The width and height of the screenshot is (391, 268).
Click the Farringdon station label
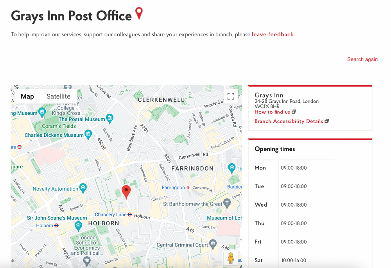(x=173, y=188)
